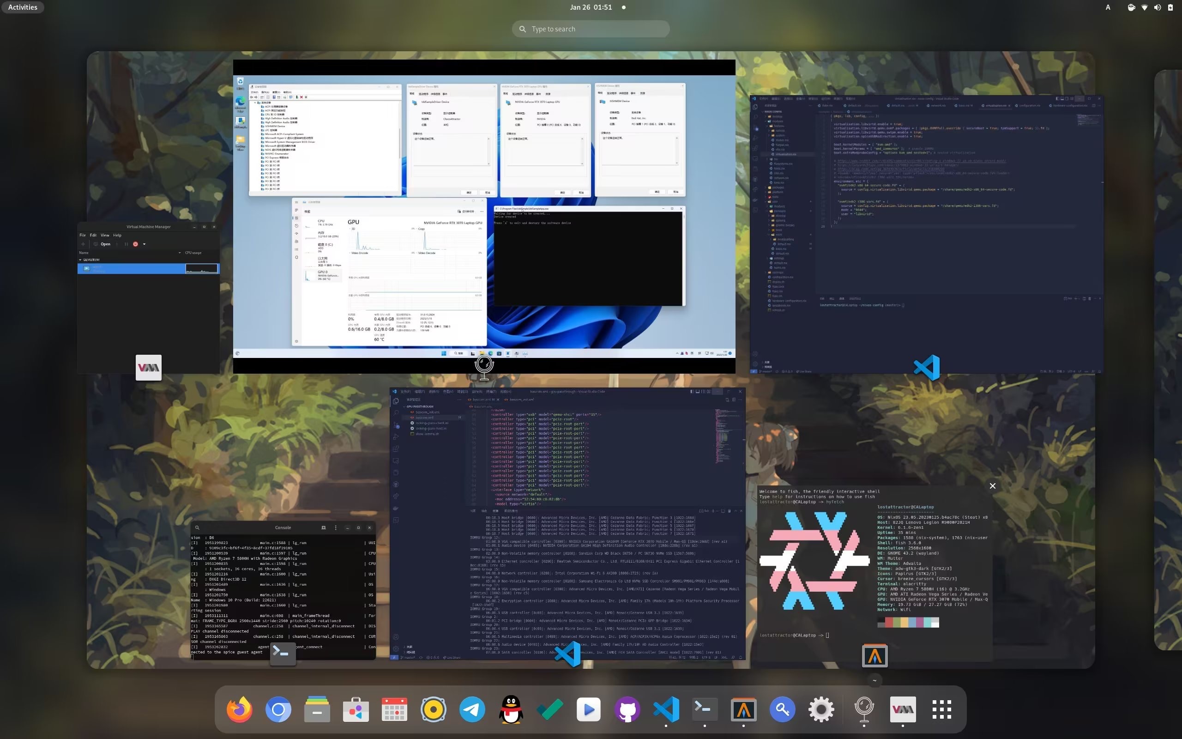Select the Looking Glass Windows VM thumbnail
The width and height of the screenshot is (1182, 739).
pyautogui.click(x=484, y=217)
